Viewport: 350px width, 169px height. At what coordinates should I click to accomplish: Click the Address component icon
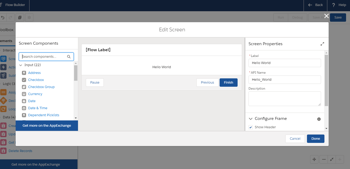pyautogui.click(x=24, y=73)
